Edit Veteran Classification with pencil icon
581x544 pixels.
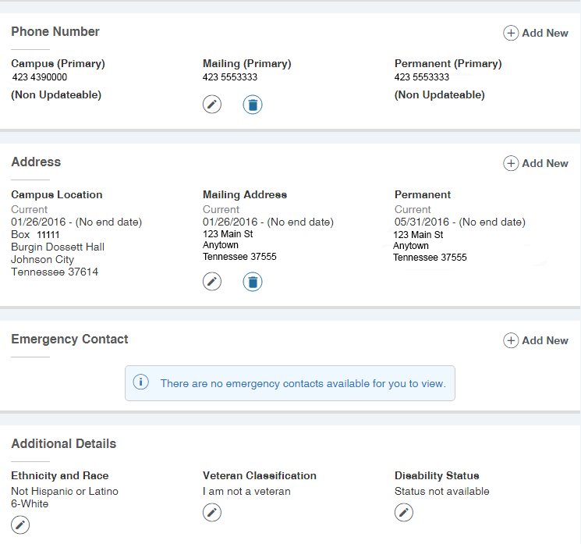pos(212,512)
